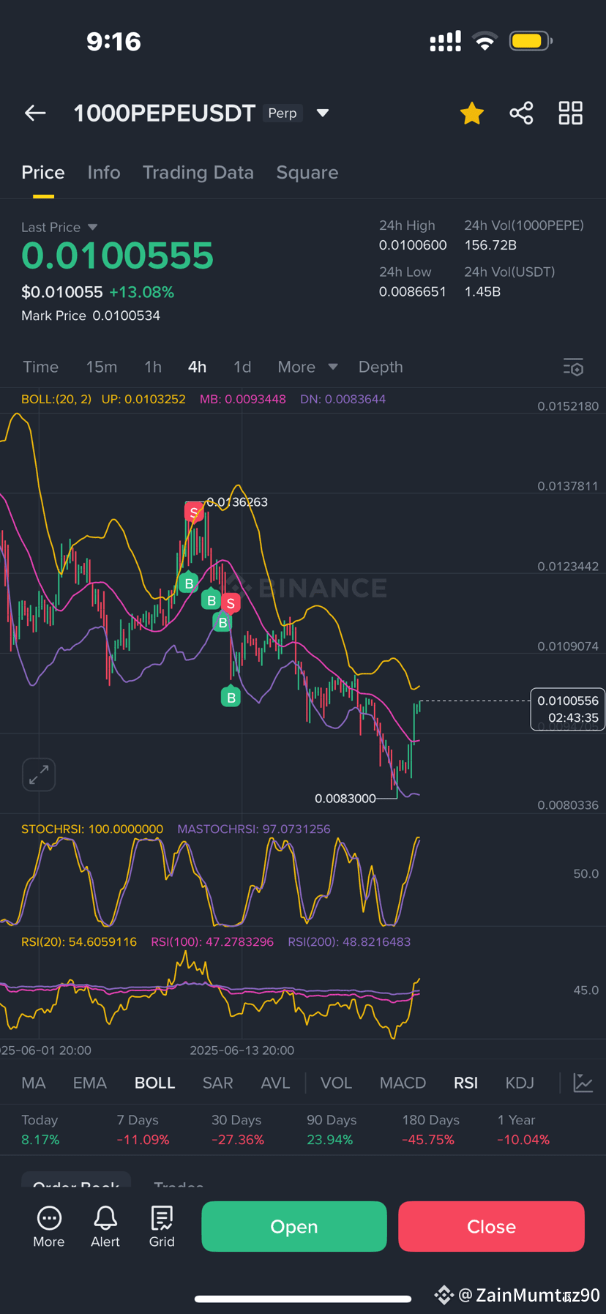Tap the lowest green B trade marker
This screenshot has width=606, height=1314.
231,697
